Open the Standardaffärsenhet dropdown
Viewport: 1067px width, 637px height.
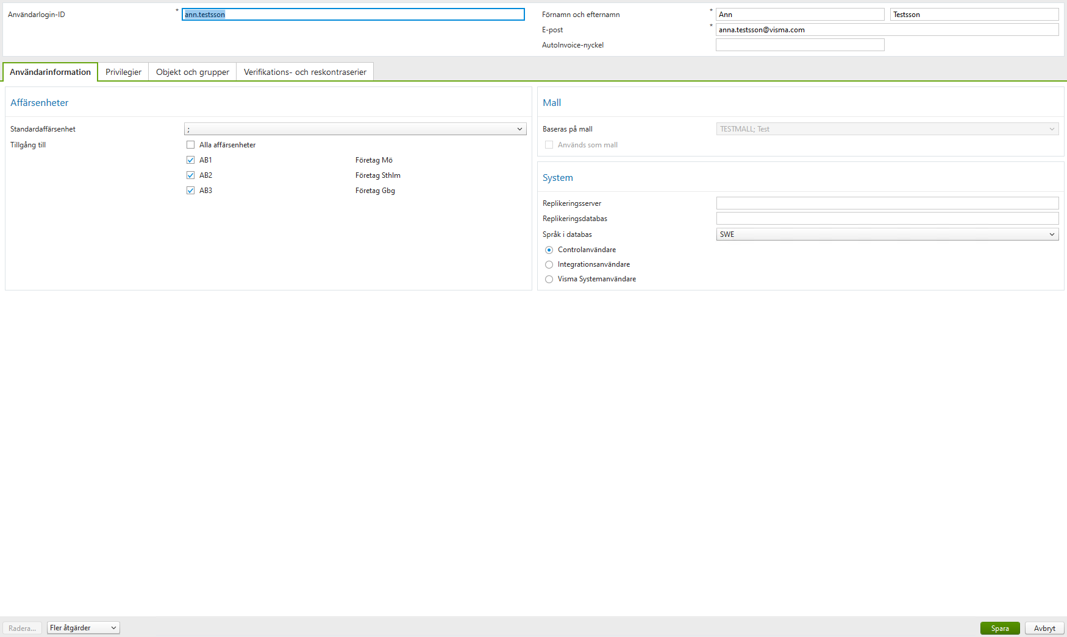pos(519,128)
